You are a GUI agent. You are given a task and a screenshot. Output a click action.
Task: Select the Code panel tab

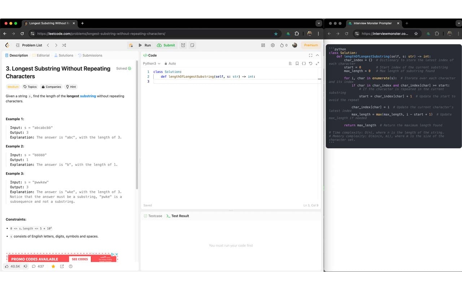tap(150, 55)
